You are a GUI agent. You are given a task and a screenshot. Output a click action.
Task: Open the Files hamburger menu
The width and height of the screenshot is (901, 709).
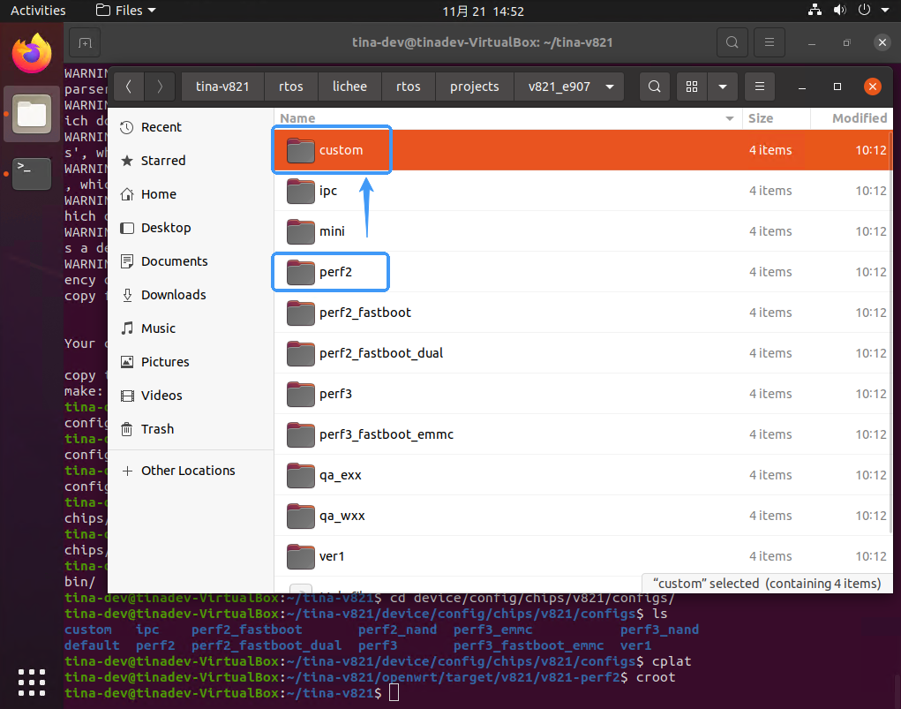759,87
